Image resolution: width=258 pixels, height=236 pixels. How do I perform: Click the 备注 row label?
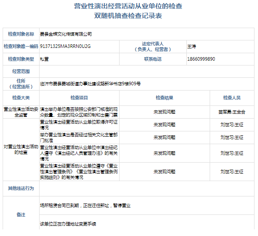[21, 214]
